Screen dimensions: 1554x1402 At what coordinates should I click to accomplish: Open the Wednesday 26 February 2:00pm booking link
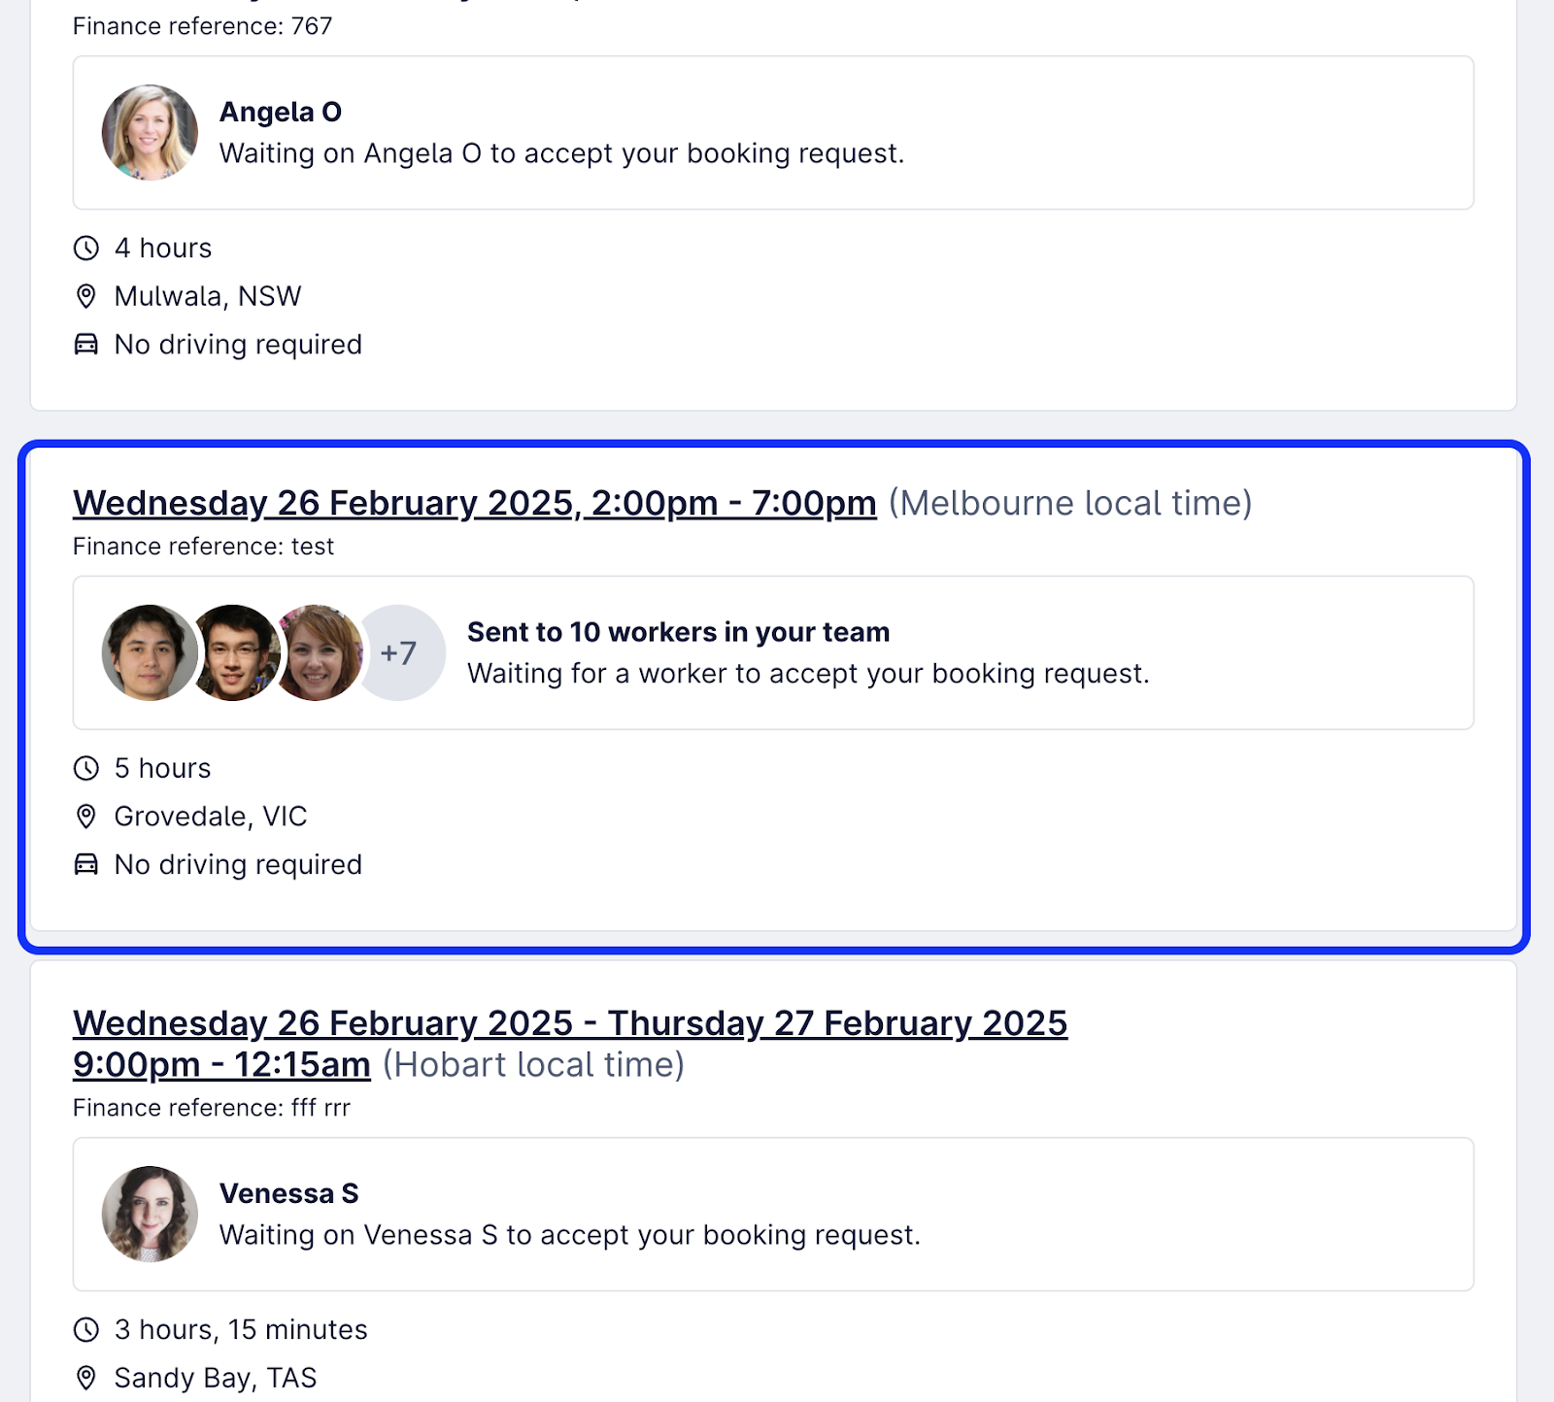(475, 503)
